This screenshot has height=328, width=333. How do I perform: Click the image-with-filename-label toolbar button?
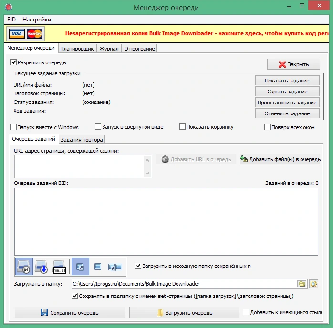coord(59,266)
